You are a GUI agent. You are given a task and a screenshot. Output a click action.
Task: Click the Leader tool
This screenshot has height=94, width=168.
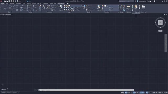tap(54, 8)
